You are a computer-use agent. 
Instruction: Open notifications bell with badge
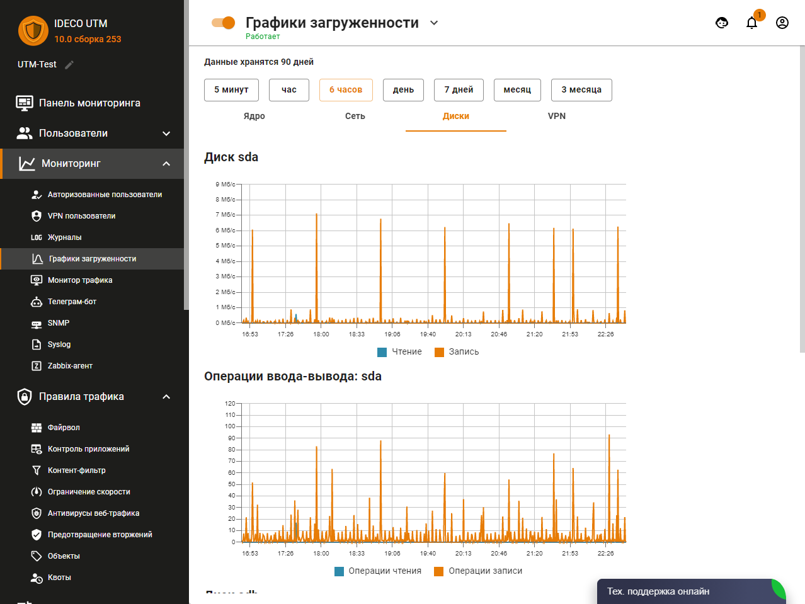[x=752, y=23]
